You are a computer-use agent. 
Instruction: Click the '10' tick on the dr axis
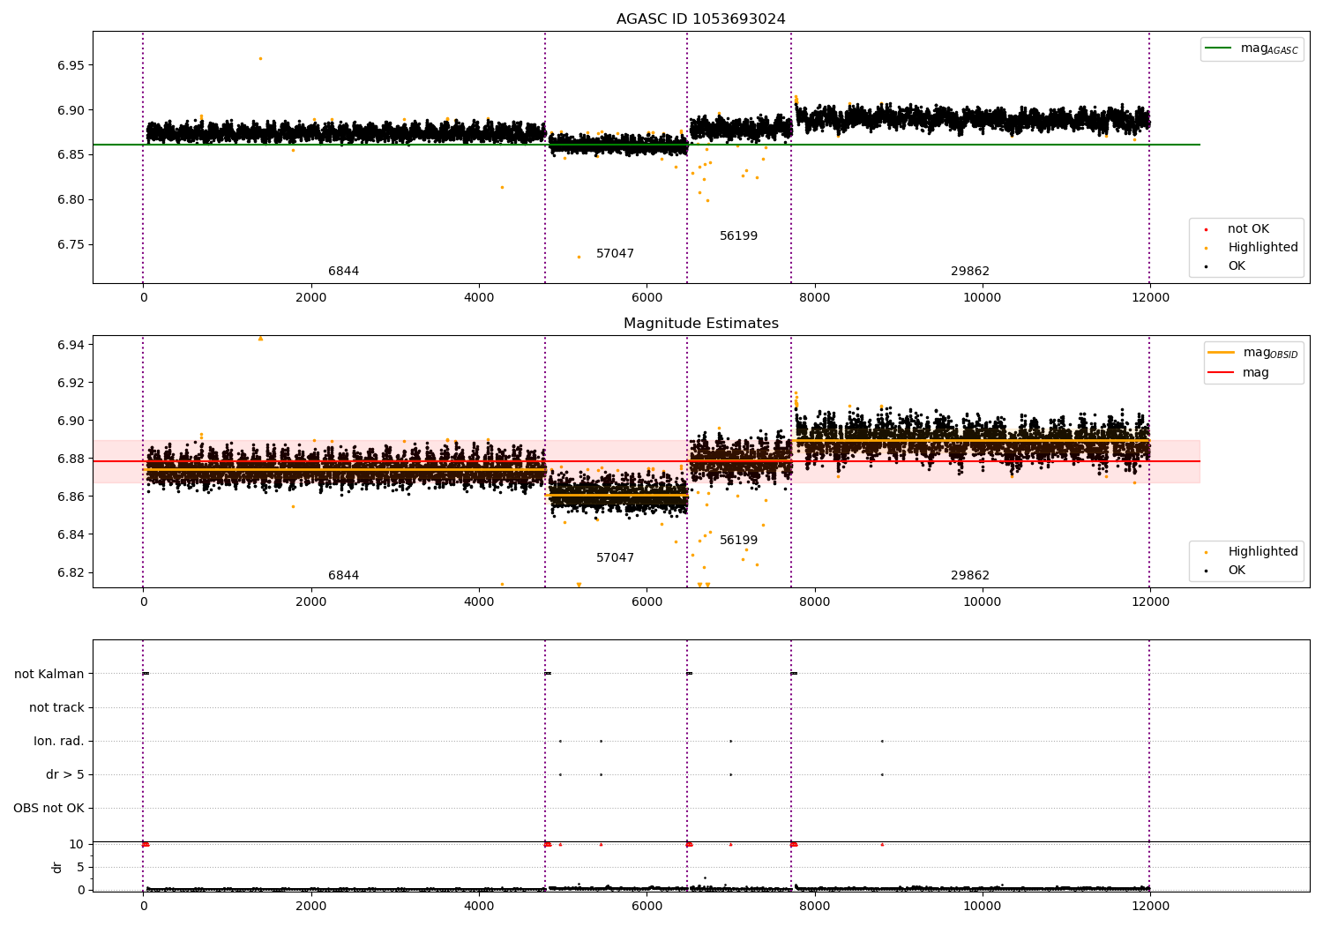(x=77, y=844)
